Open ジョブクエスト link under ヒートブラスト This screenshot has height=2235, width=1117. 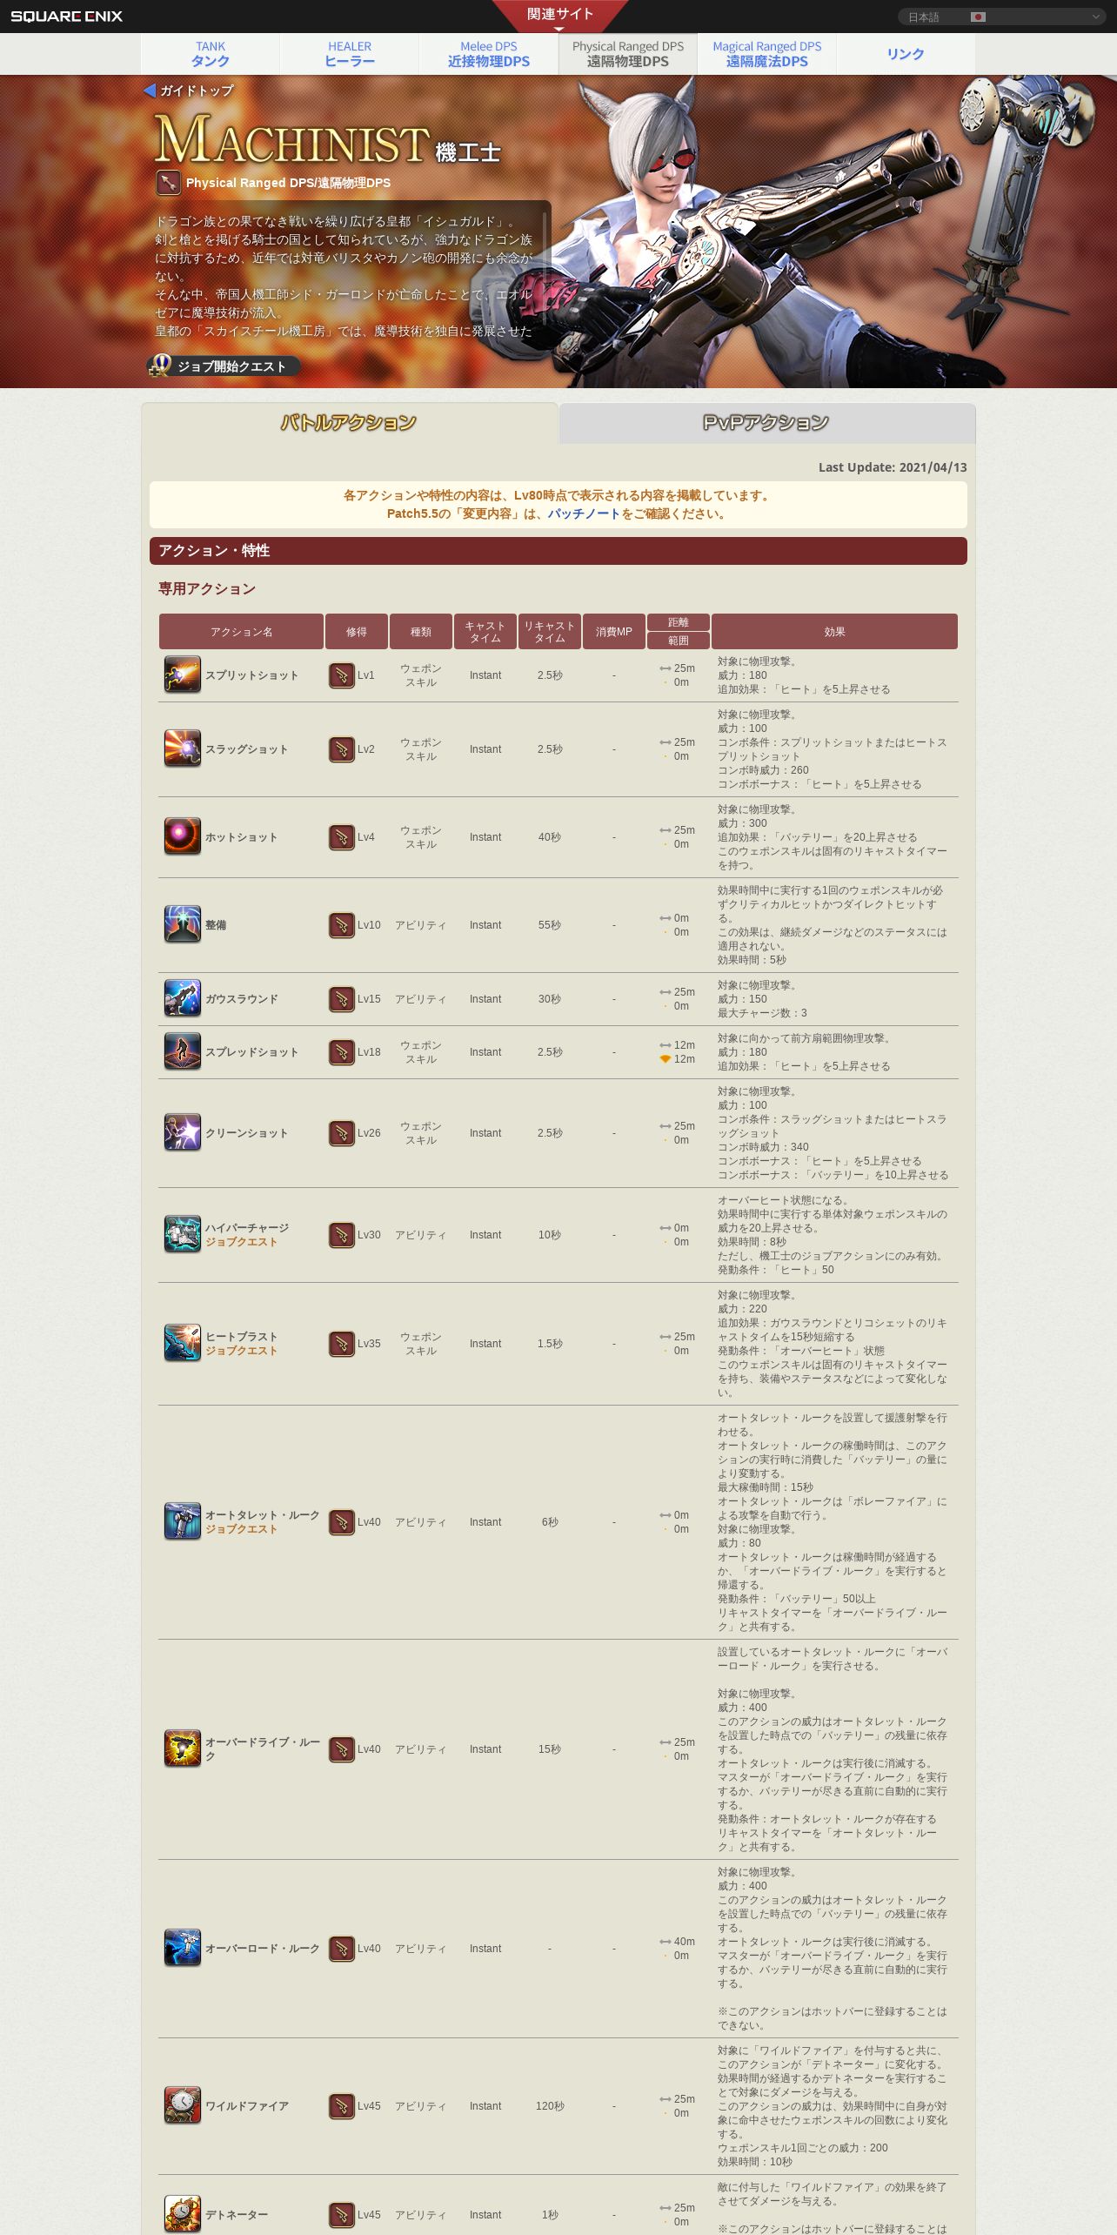coord(242,1351)
